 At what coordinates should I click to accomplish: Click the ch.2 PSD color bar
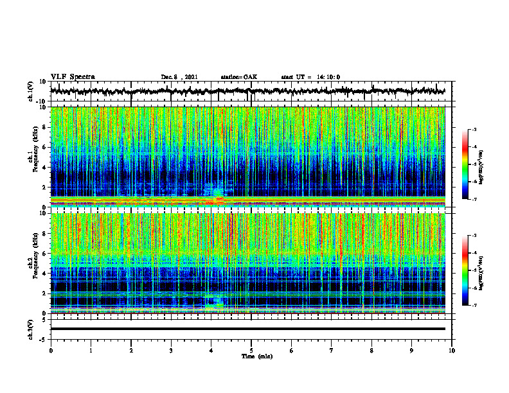(x=465, y=270)
